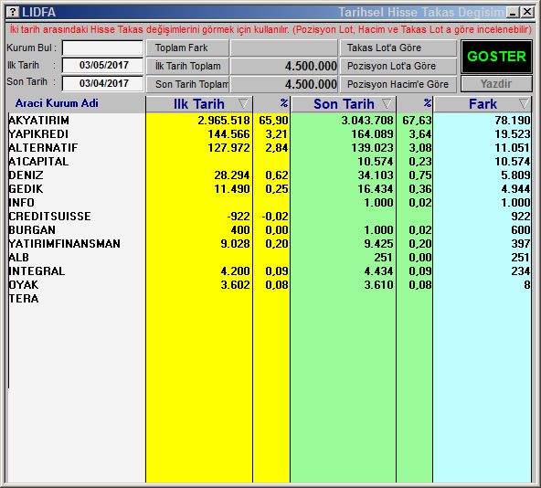Image resolution: width=541 pixels, height=488 pixels.
Task: Click the GOSTER button
Action: coord(496,57)
